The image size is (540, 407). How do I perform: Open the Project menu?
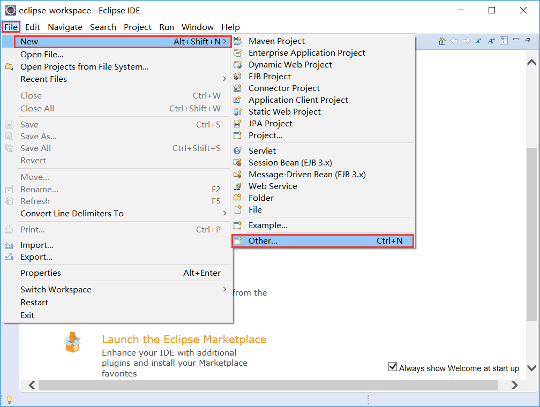137,27
